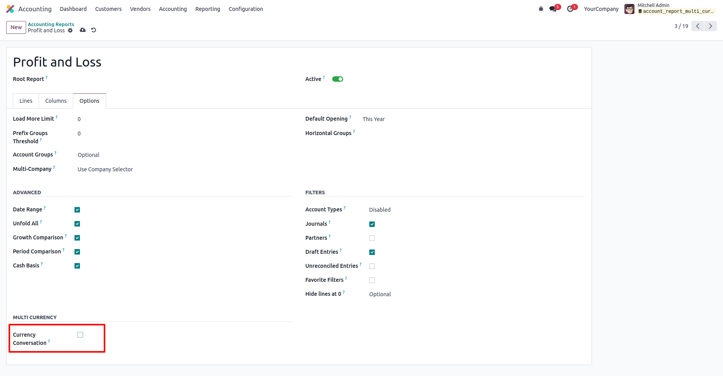Image resolution: width=723 pixels, height=376 pixels.
Task: Enable the Partners filter checkbox
Action: click(x=372, y=238)
